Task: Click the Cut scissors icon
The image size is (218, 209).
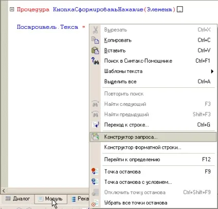Action: (x=95, y=30)
